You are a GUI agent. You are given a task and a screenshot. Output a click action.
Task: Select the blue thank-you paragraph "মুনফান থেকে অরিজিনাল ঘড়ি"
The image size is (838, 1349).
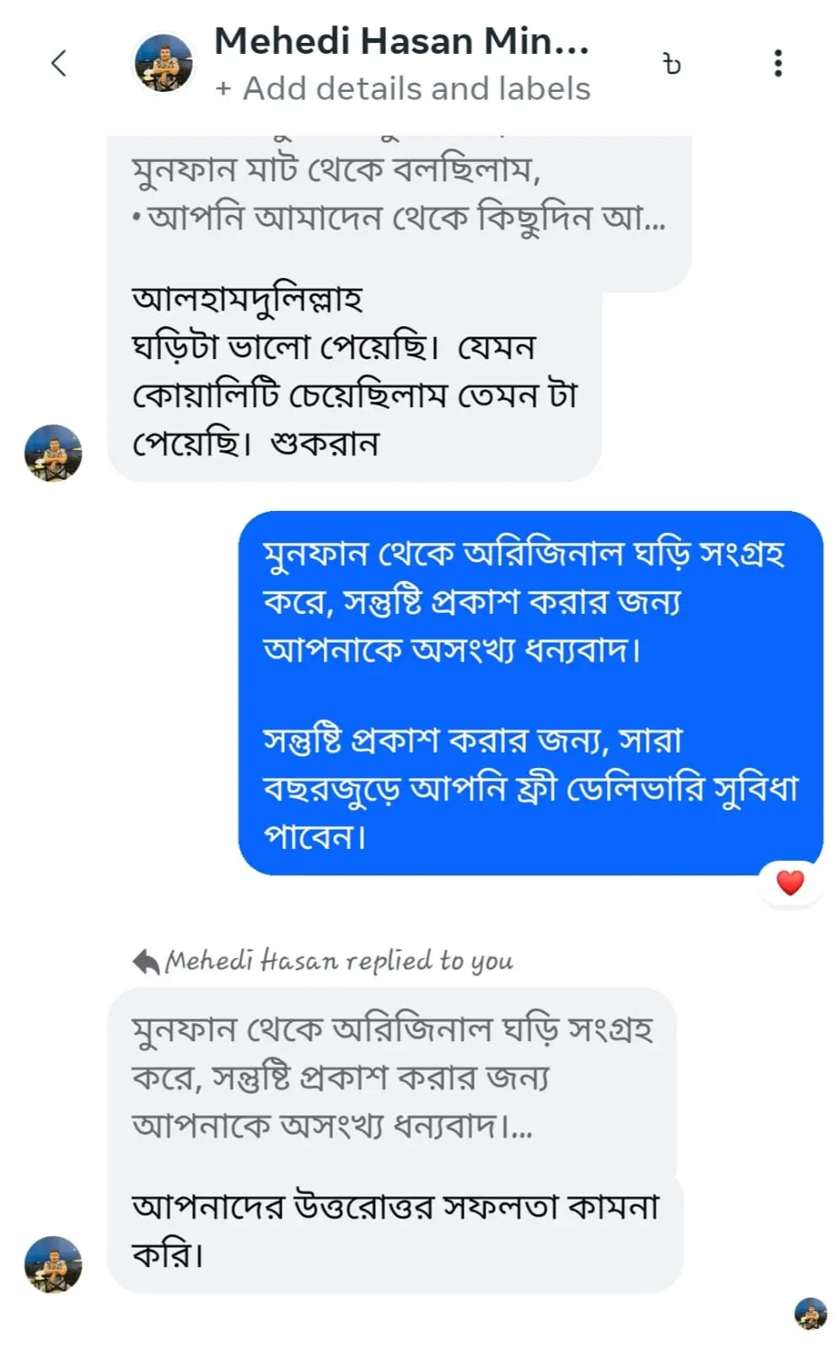pos(523,601)
